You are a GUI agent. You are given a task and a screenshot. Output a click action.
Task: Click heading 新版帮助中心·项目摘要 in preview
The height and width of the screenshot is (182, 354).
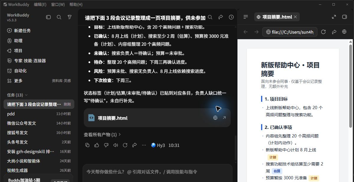290,69
